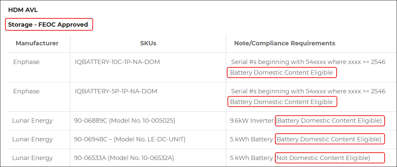The image size is (397, 167).
Task: Click Lunar Energy in the 90-06948C row
Action: click(32, 139)
